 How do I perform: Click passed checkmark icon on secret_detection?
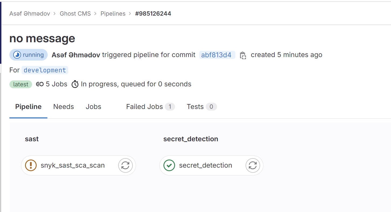click(x=169, y=165)
